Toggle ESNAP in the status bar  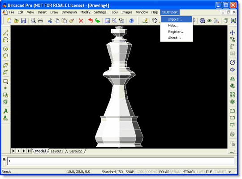pyautogui.click(x=176, y=172)
